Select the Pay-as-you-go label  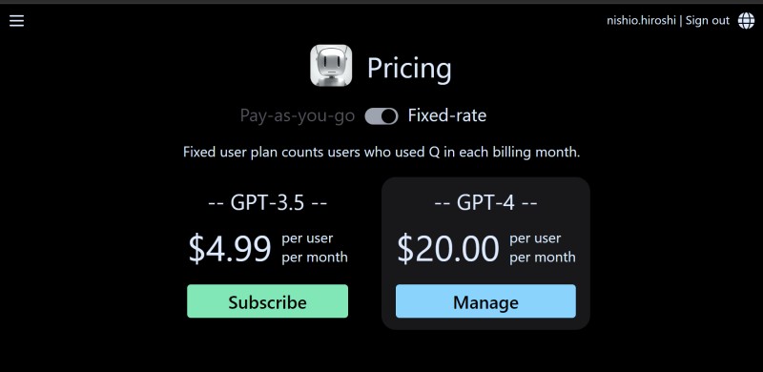point(298,115)
